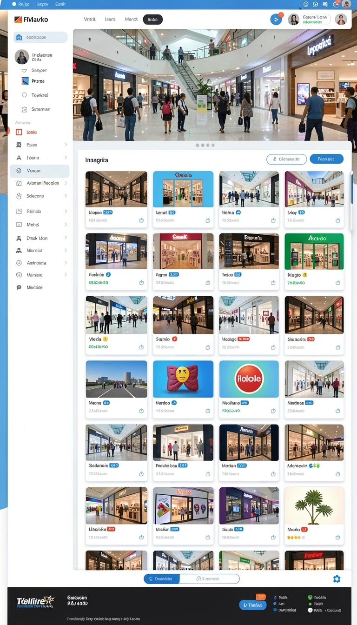Open the Vmdt tab in header
This screenshot has height=625, width=357.
point(89,20)
